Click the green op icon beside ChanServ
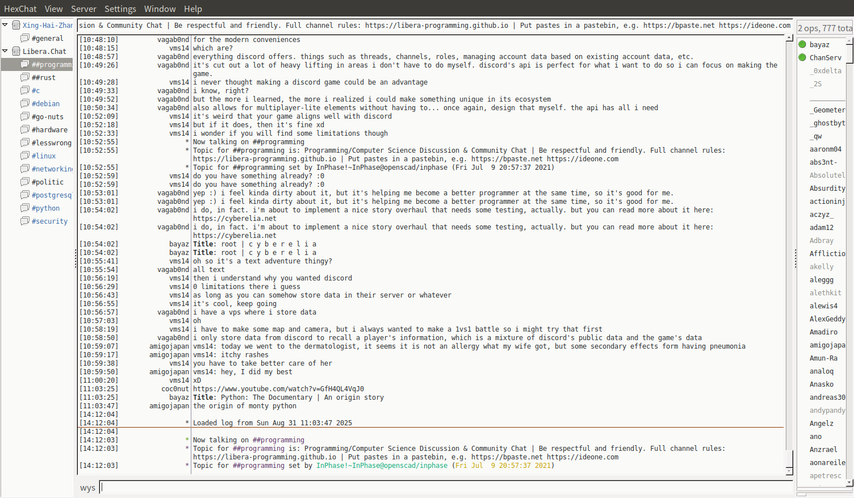 tap(802, 57)
